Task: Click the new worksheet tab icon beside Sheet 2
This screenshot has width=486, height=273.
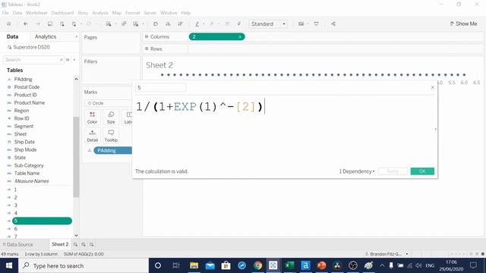Action: 75,244
